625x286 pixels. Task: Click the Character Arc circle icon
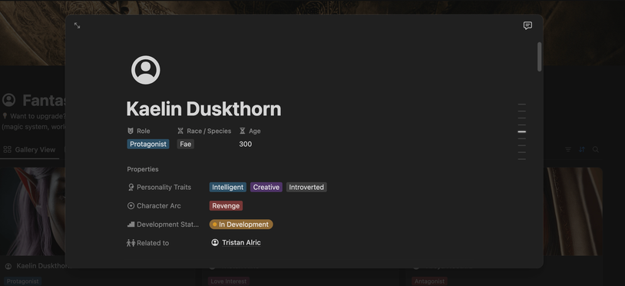(x=131, y=206)
